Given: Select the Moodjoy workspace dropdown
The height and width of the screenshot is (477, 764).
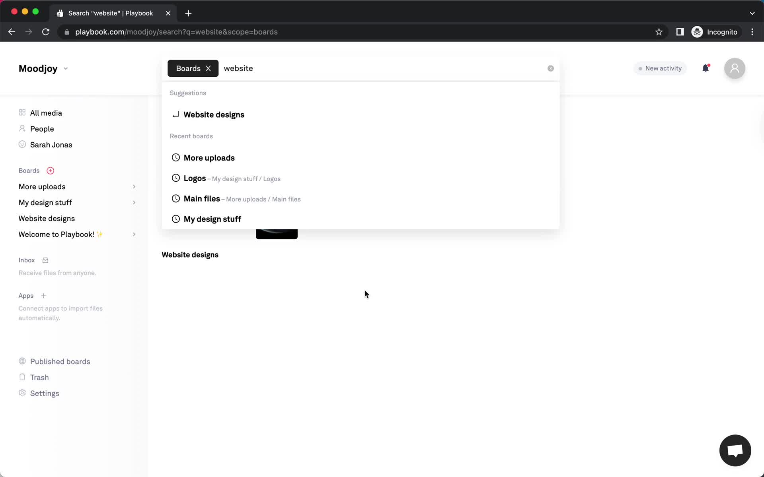Looking at the screenshot, I should click(65, 68).
